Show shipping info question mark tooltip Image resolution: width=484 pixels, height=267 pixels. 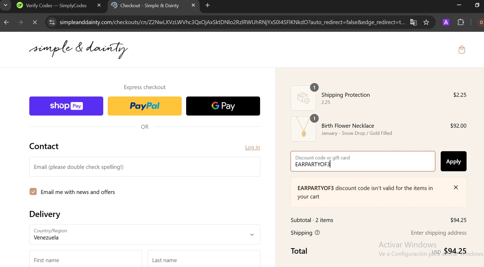317,232
